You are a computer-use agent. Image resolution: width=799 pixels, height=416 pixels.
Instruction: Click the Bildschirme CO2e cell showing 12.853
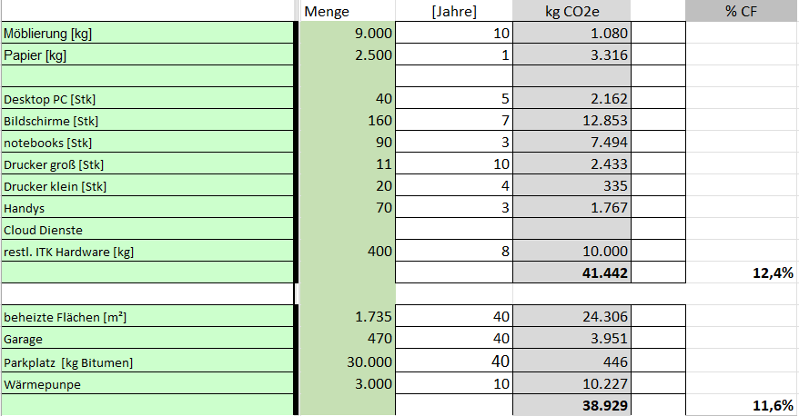point(571,120)
